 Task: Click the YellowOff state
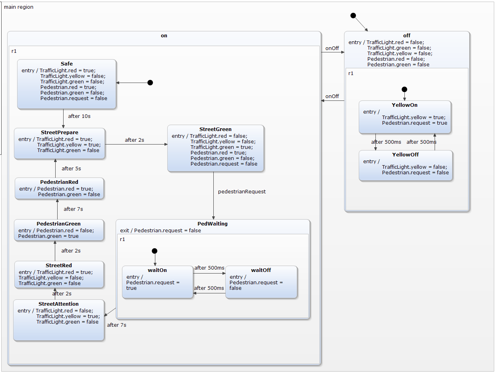click(405, 165)
